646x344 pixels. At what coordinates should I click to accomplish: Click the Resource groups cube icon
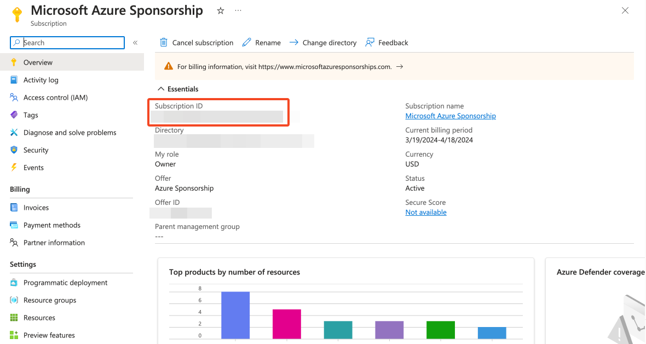coord(14,300)
